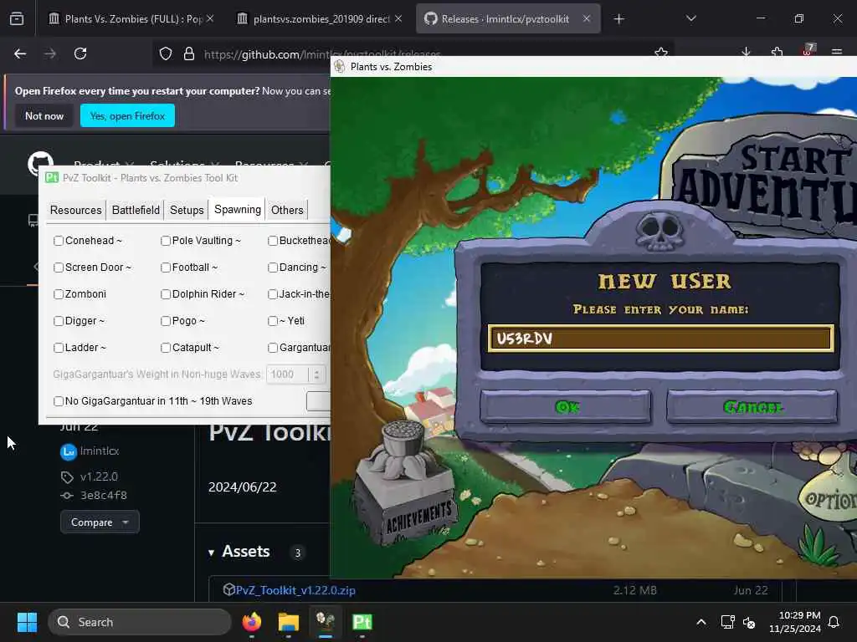857x642 pixels.
Task: Click the Firefox back arrow icon
Action: point(20,53)
